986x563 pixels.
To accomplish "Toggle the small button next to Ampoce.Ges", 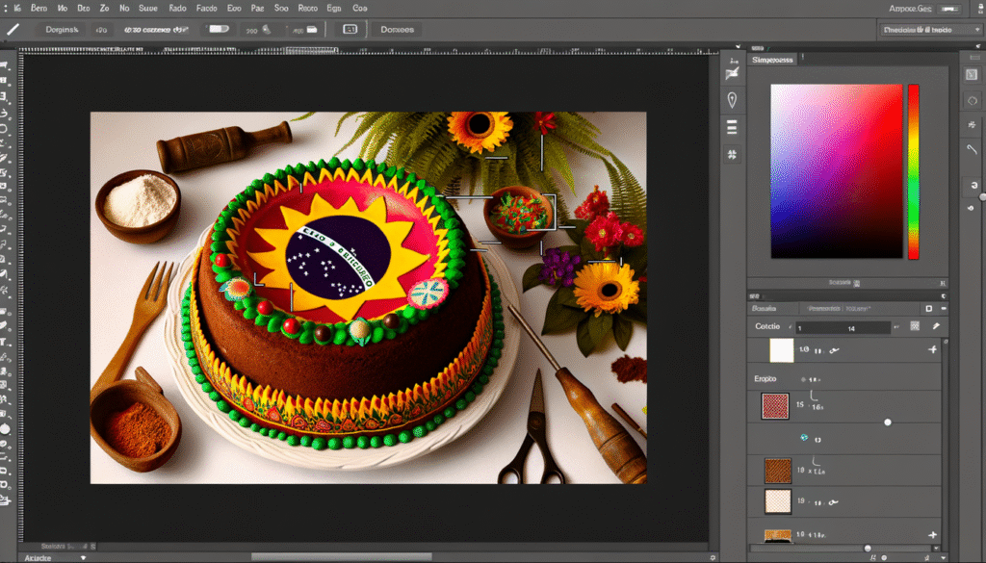I will (x=948, y=9).
